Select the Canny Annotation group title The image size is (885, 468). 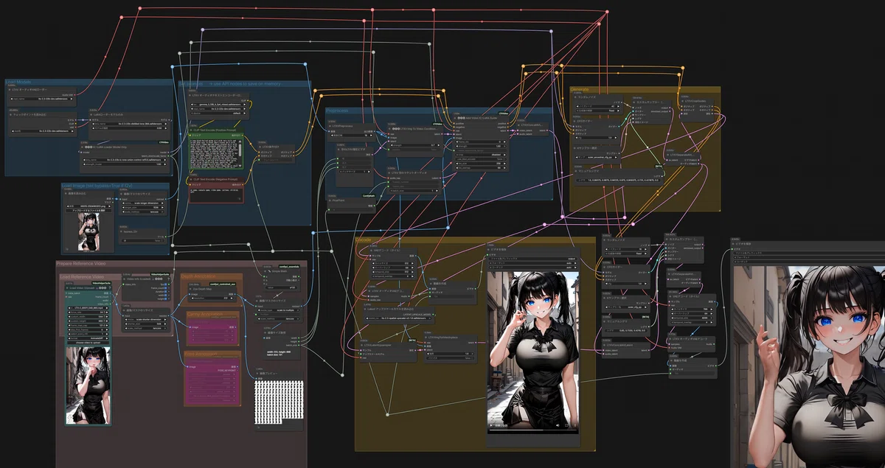click(204, 314)
